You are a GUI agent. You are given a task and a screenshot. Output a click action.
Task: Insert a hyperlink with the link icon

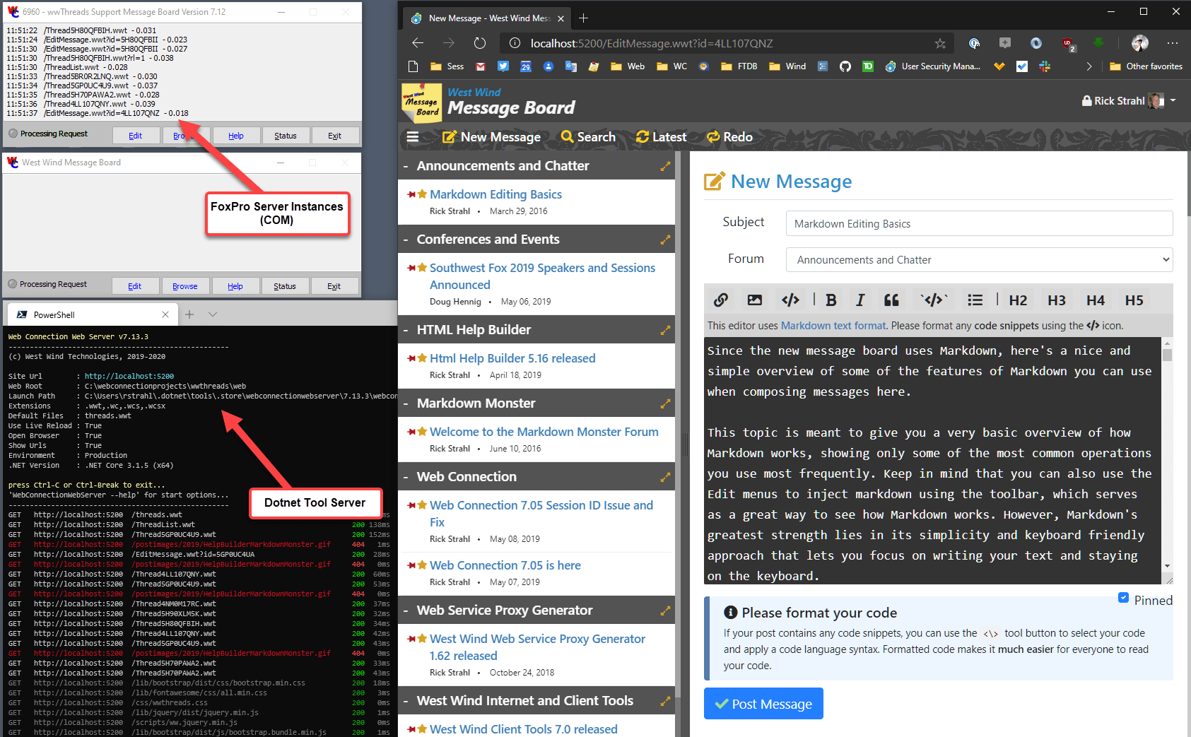tap(720, 300)
